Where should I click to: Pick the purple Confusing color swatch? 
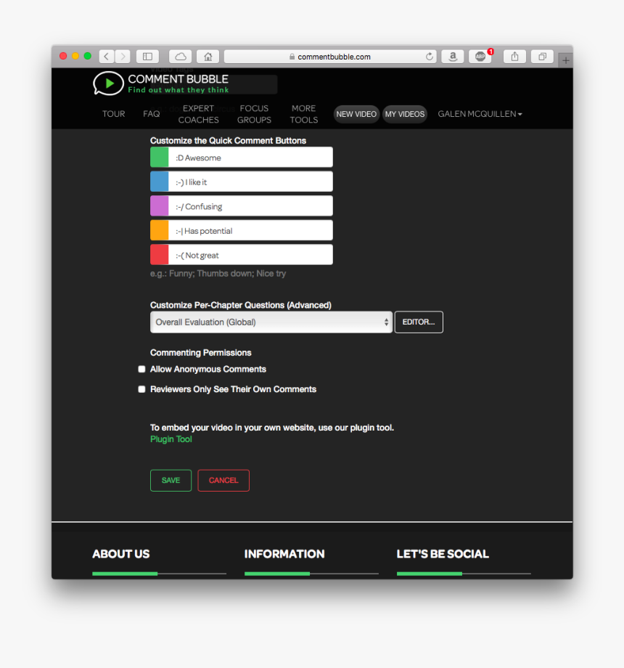tap(159, 205)
